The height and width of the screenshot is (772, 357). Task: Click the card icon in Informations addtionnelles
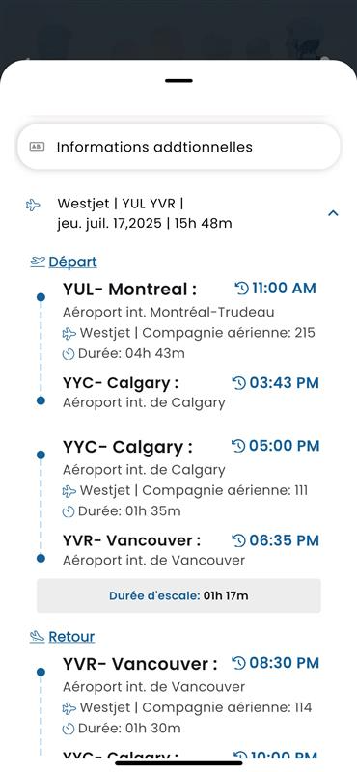point(37,147)
